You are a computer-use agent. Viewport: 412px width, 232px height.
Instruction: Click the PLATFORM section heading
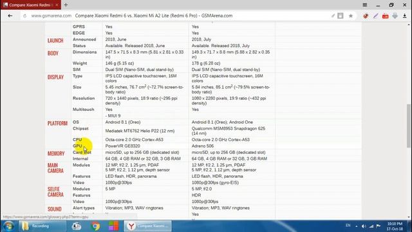point(57,123)
